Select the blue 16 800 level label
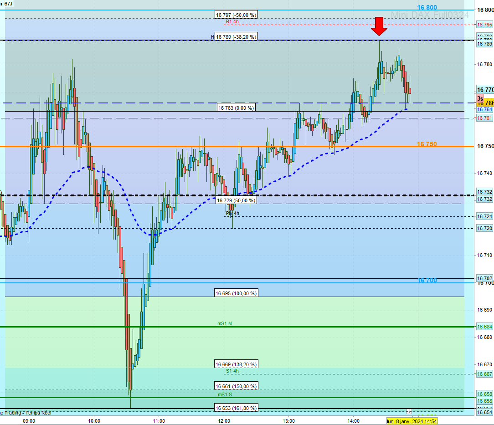Viewport: 494px width, 425px height. tap(427, 7)
